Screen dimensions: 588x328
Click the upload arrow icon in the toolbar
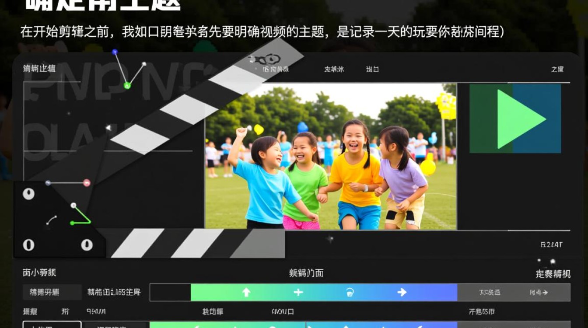click(246, 293)
